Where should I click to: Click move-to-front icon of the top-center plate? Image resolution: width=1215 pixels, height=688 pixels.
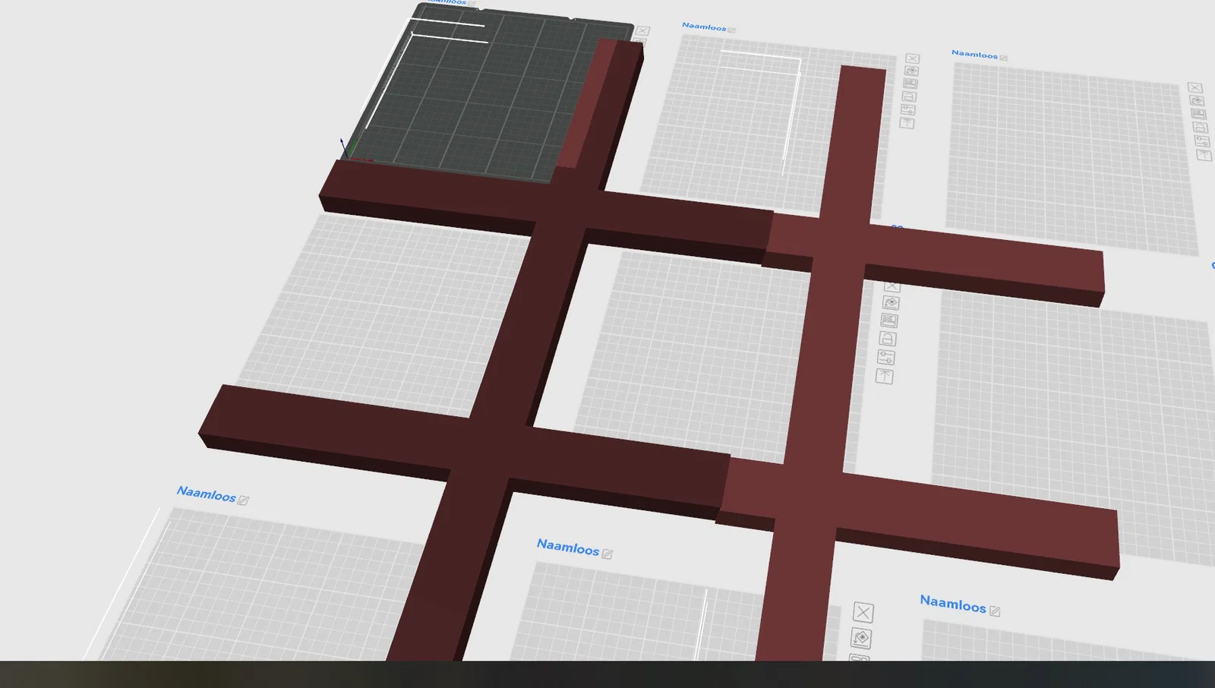pos(907,123)
